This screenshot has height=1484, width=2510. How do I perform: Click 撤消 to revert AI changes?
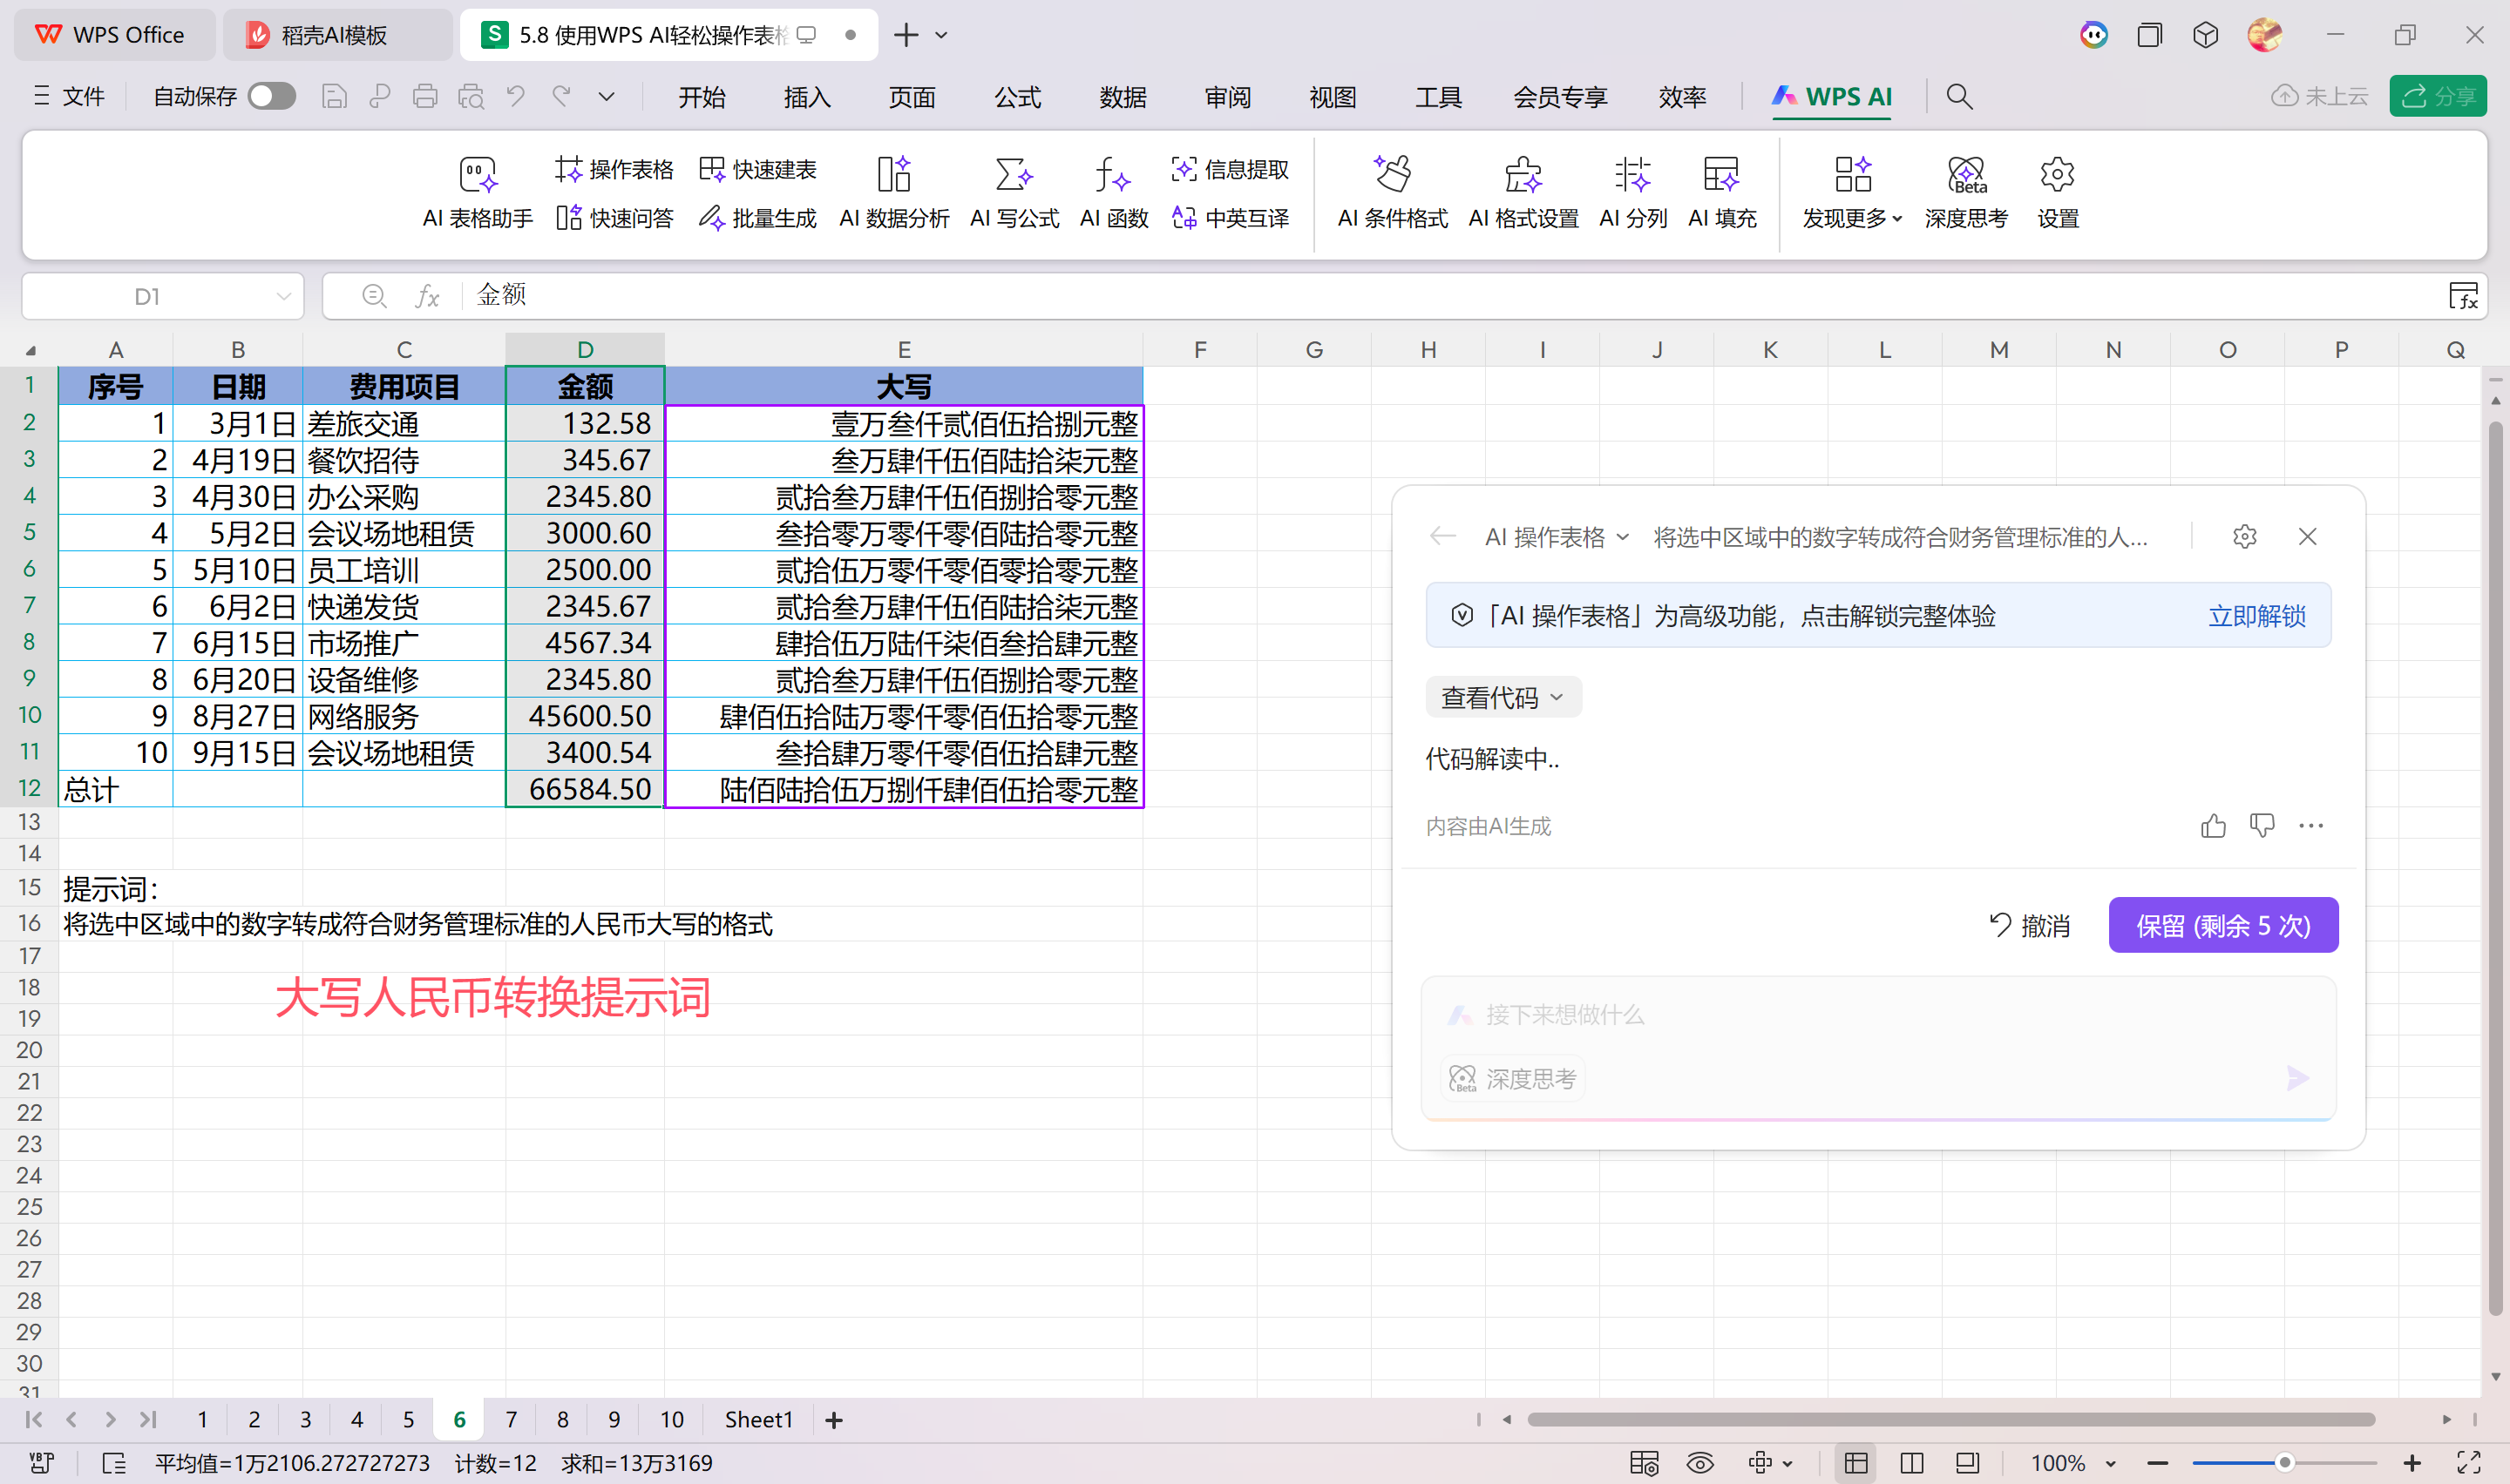(x=2030, y=925)
